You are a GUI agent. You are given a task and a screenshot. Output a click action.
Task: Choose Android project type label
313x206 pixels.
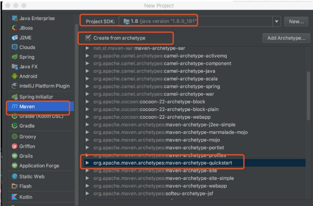28,76
